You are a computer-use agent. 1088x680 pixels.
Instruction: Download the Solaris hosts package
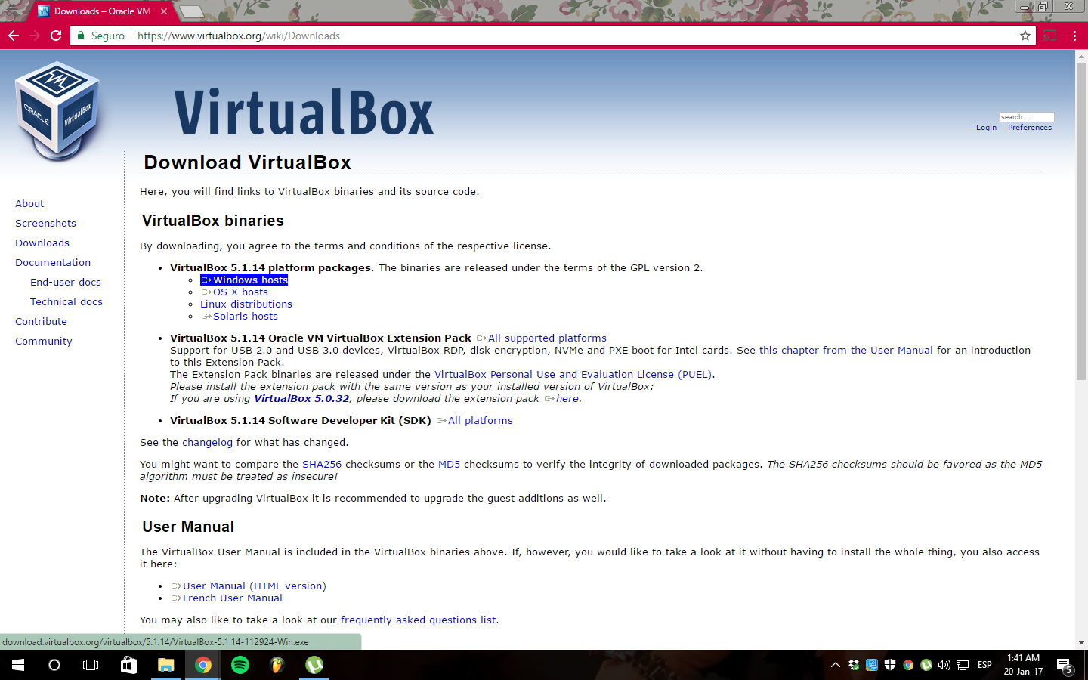240,316
